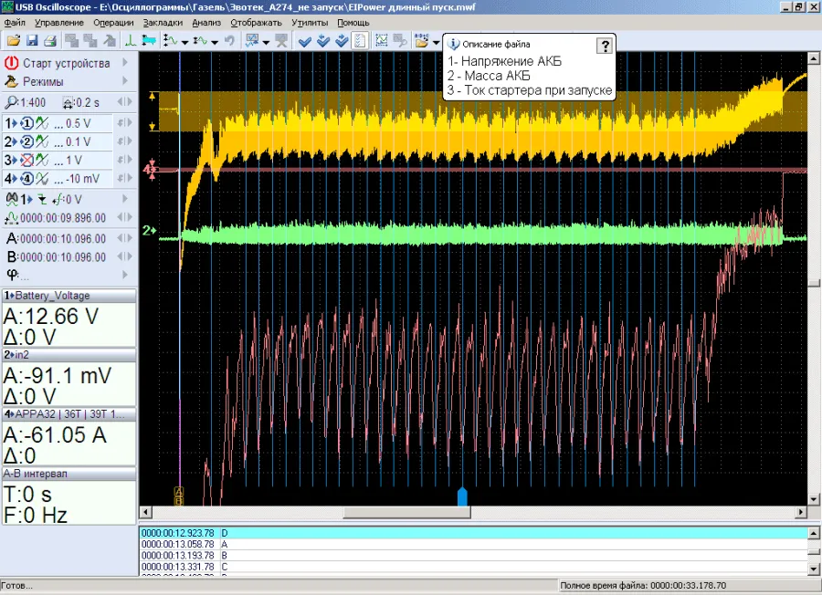Expand the Режимы submenu arrow
Viewport: 822px width, 595px height.
tap(125, 80)
